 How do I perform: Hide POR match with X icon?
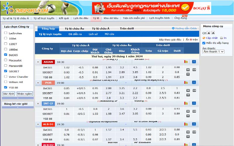[x=38, y=83]
